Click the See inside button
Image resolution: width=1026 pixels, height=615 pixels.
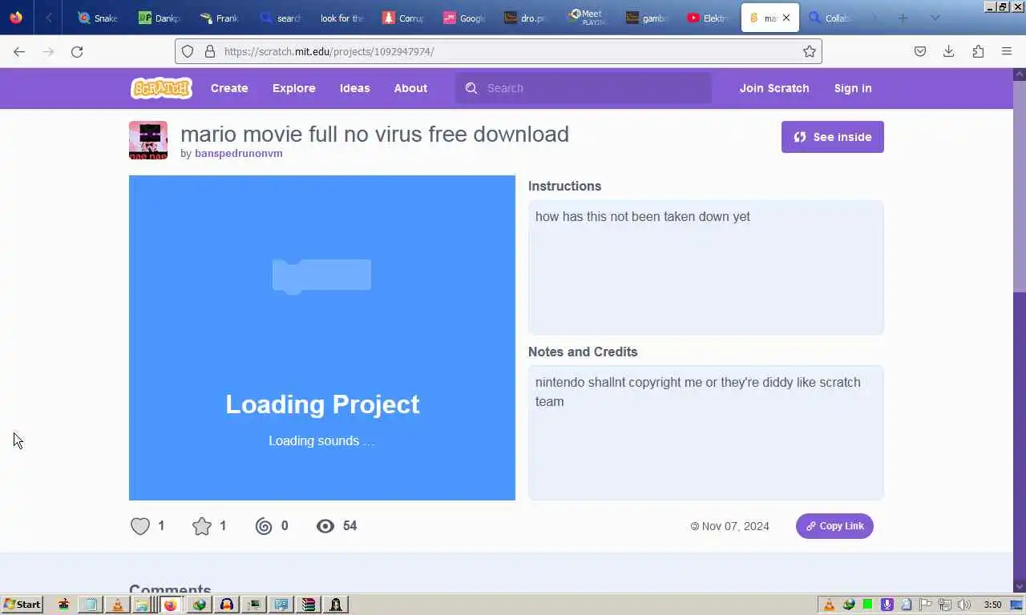pyautogui.click(x=833, y=137)
